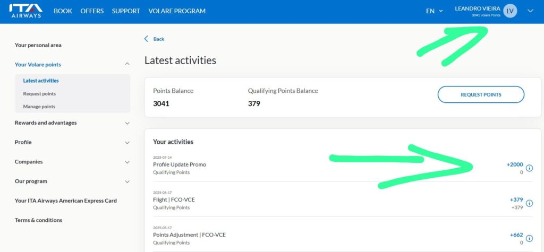Click the LV user avatar icon
544x252 pixels.
click(x=510, y=11)
